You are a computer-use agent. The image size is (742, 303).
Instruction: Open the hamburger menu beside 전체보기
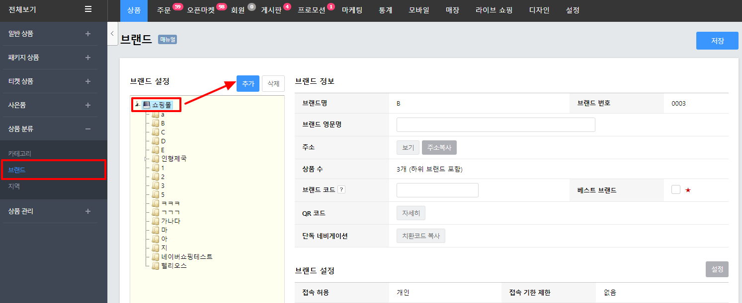click(88, 9)
